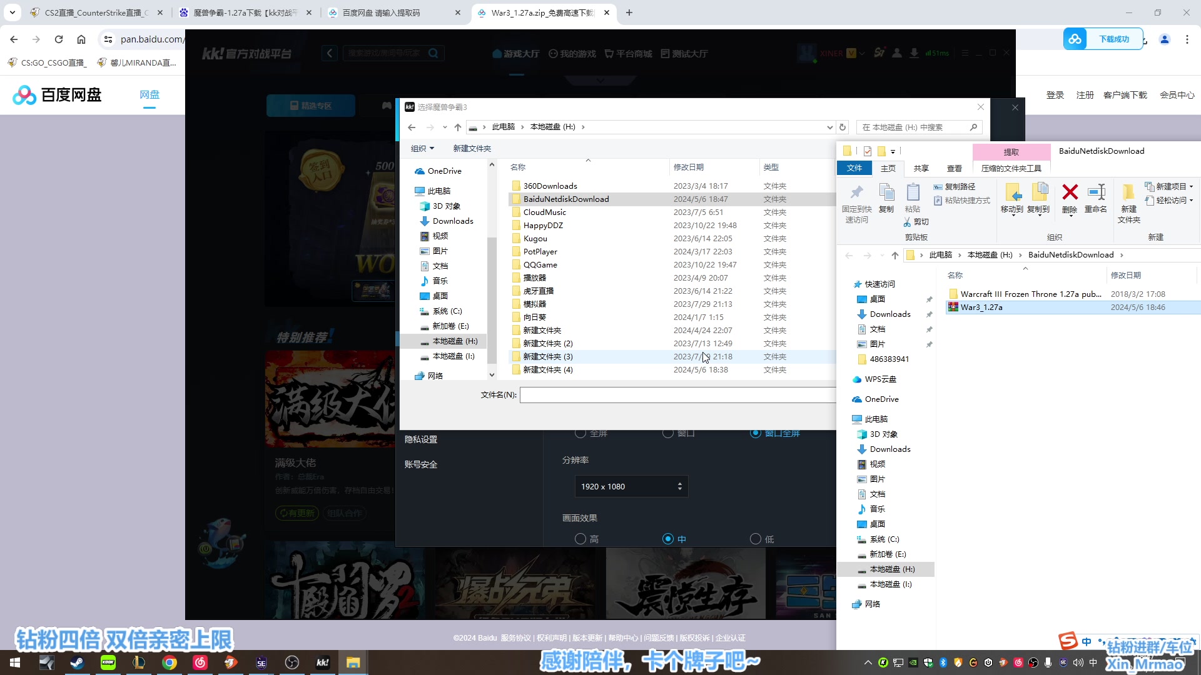Open the 主页 ribbon tab
The width and height of the screenshot is (1201, 675).
pyautogui.click(x=888, y=168)
